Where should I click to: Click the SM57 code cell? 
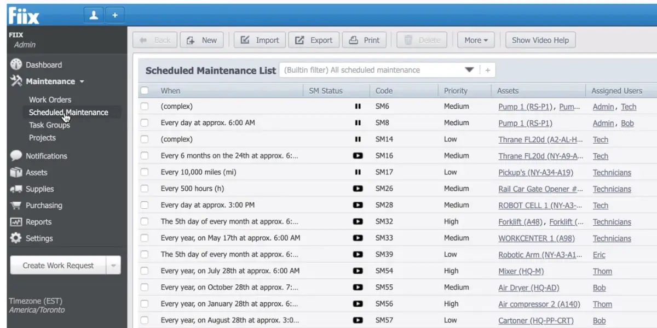point(384,320)
